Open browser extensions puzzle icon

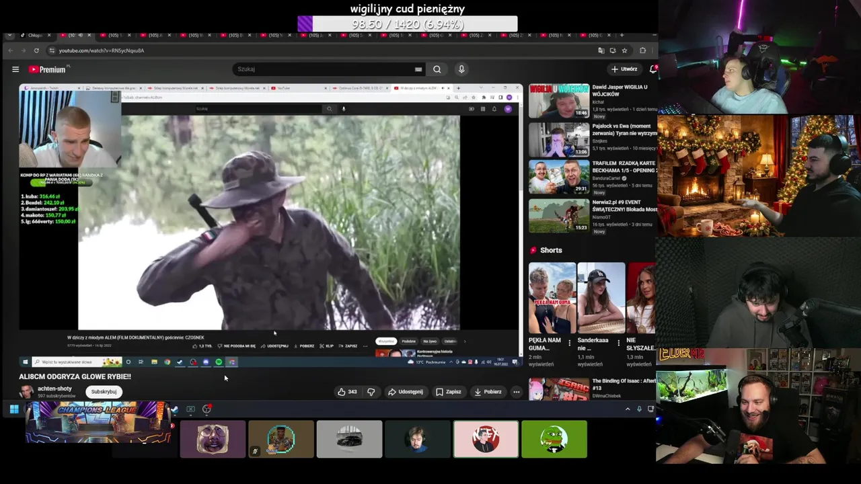642,50
